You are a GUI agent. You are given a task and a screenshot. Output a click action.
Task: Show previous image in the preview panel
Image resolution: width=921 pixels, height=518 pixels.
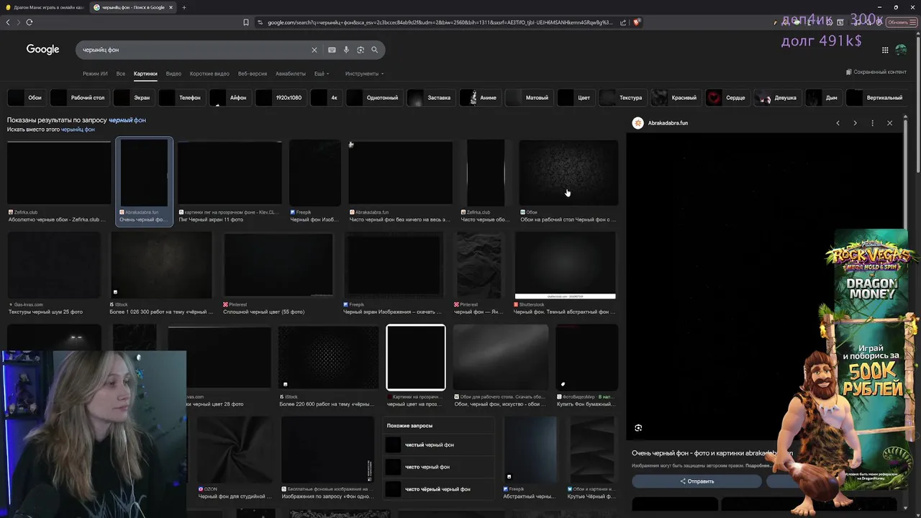point(838,123)
